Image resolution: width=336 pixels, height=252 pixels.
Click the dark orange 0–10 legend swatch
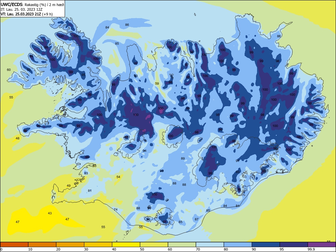point(14,245)
